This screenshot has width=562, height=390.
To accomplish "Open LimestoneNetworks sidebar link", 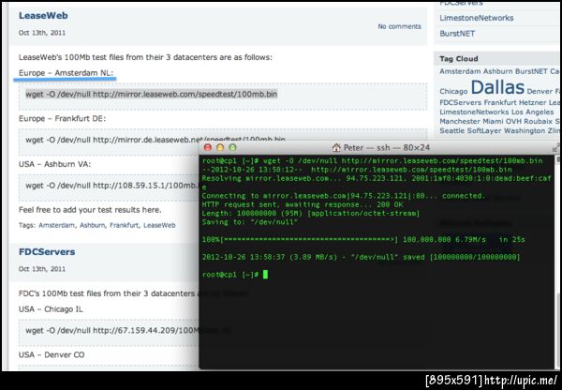I will point(477,18).
